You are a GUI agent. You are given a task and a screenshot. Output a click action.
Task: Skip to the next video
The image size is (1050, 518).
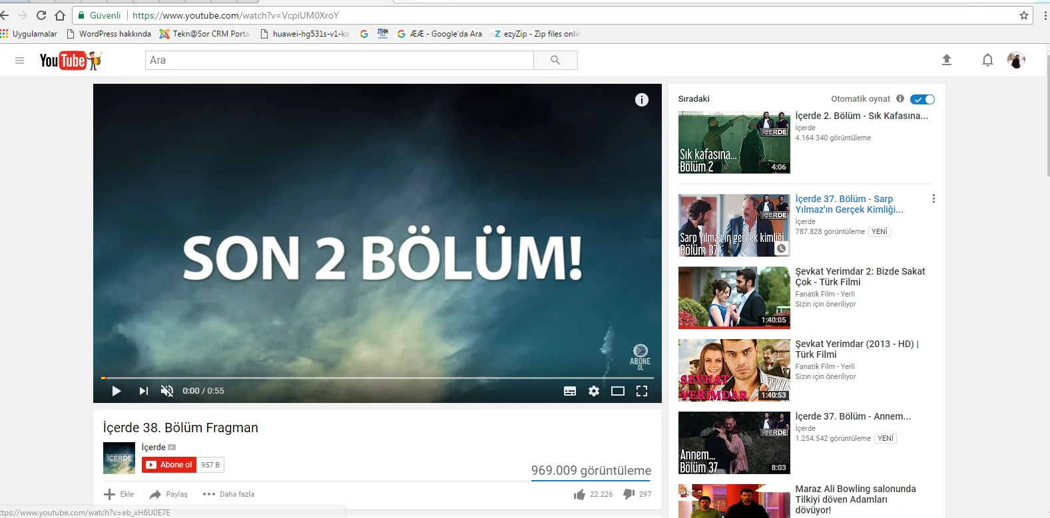[x=143, y=391]
